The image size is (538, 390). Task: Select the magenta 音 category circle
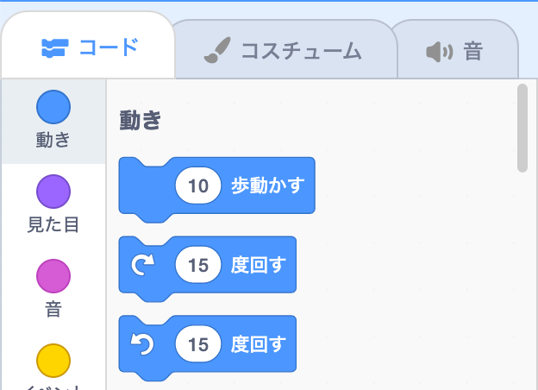53,276
